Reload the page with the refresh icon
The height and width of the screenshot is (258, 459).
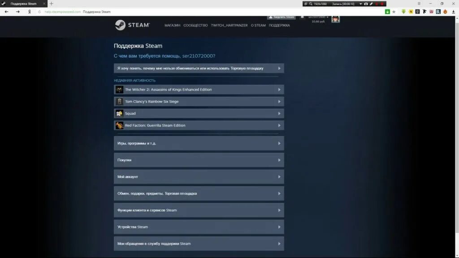click(x=39, y=12)
